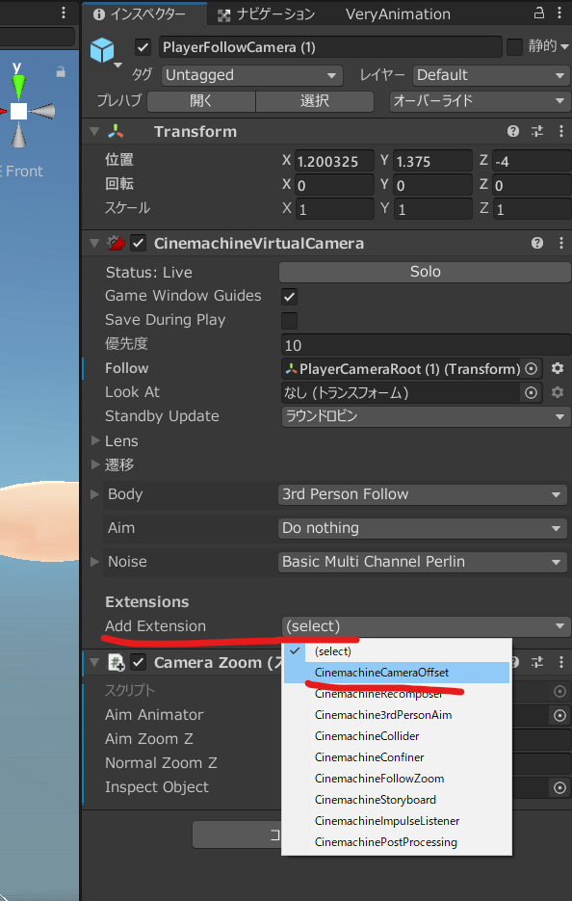This screenshot has height=901, width=572.
Task: Click the Aim Animator object picker
Action: 559,715
